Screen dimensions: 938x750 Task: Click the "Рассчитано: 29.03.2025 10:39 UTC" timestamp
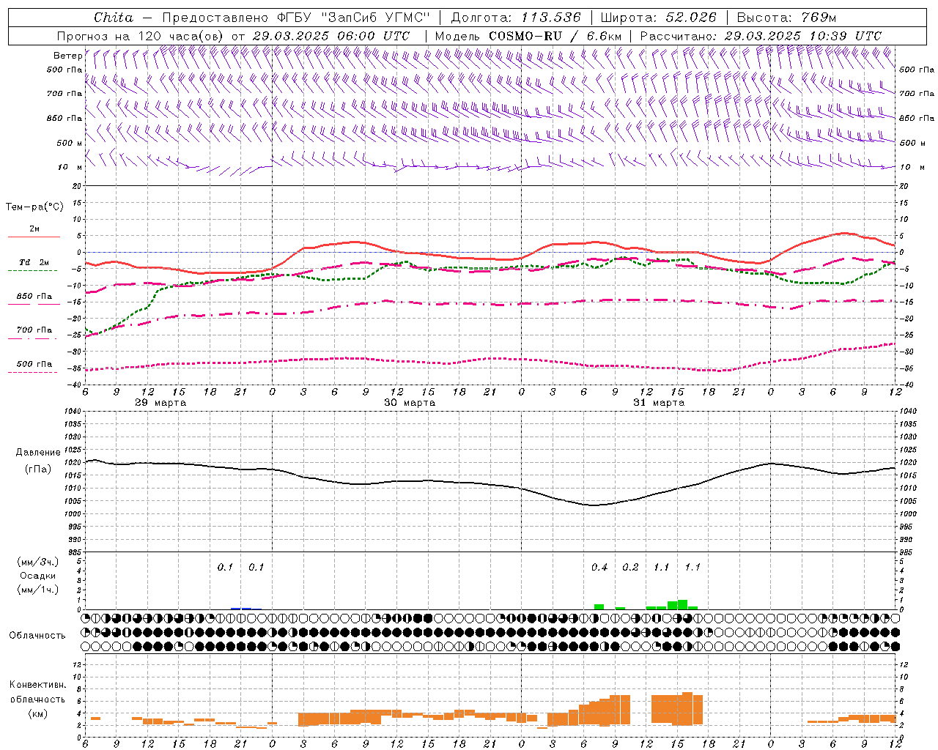pyautogui.click(x=761, y=36)
